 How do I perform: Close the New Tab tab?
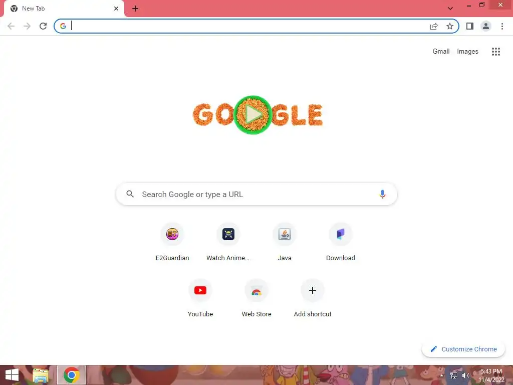(116, 9)
